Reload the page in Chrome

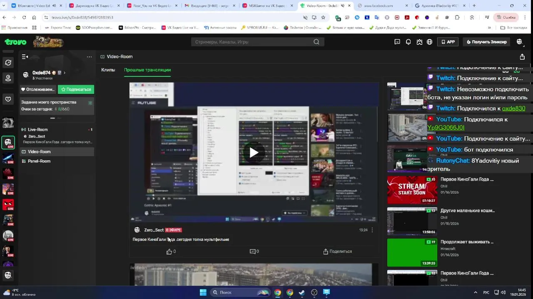click(x=24, y=17)
